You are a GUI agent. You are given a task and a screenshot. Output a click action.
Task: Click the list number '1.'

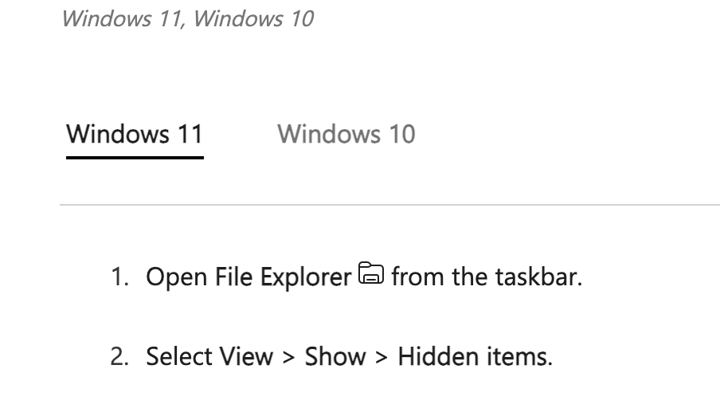119,277
